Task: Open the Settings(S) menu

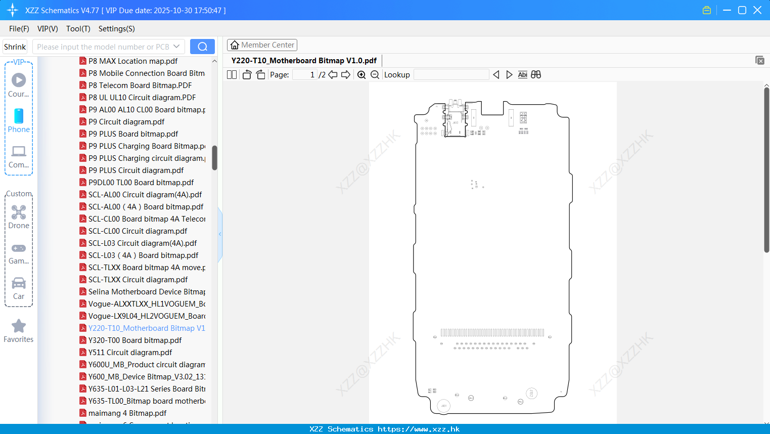Action: pos(117,29)
